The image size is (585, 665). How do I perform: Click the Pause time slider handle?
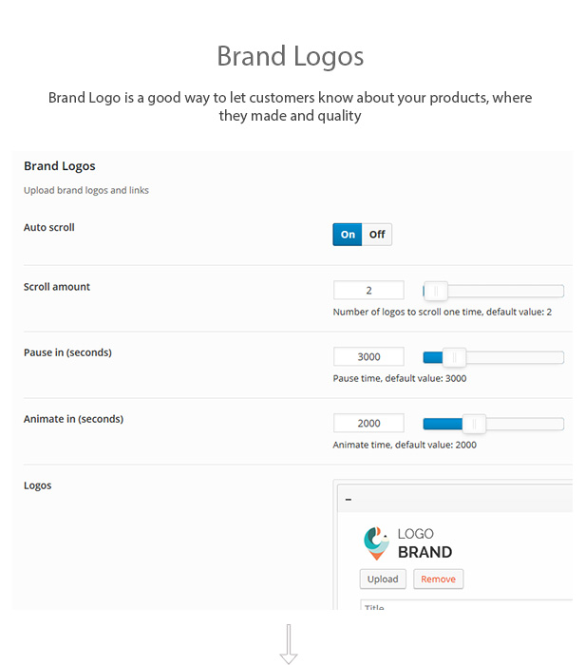(x=455, y=357)
